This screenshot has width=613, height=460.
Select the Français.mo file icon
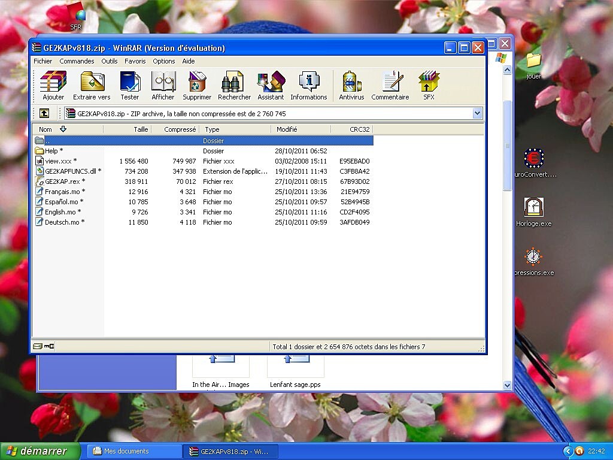[39, 192]
